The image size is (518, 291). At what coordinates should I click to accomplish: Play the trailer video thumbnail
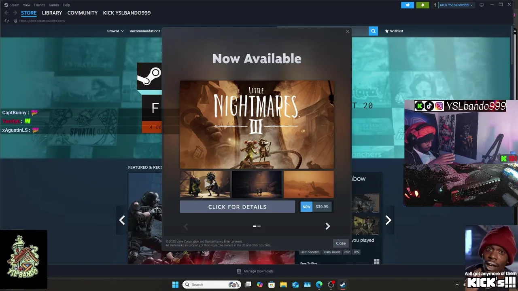pos(205,184)
